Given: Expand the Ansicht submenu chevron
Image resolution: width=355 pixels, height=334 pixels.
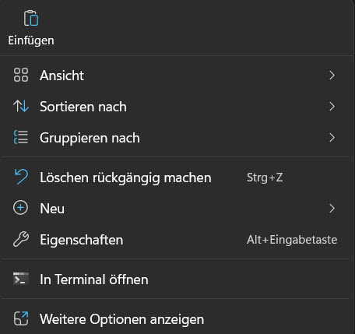Looking at the screenshot, I should [x=332, y=76].
